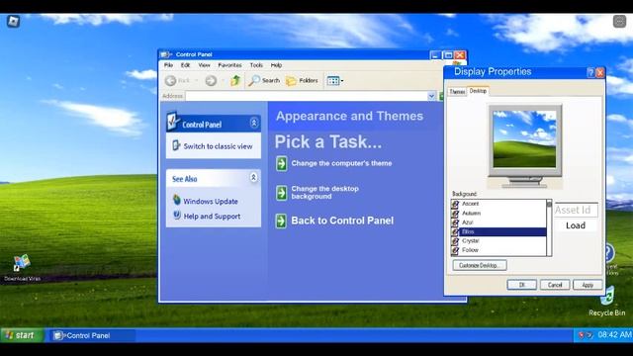This screenshot has width=633, height=356.
Task: Click the Windows Update globe icon
Action: 177,200
